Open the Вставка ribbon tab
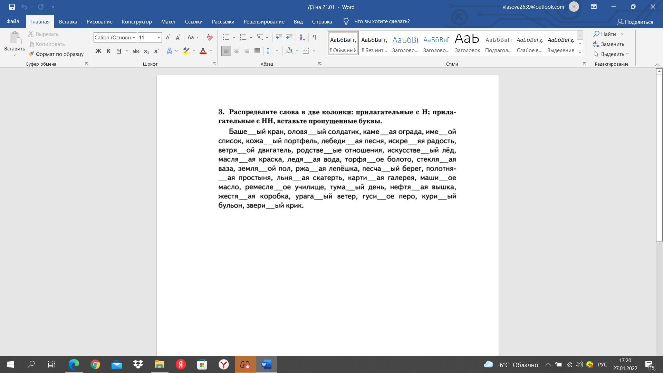 point(68,21)
